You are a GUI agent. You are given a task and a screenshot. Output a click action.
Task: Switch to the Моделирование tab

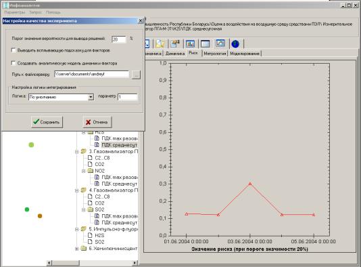click(x=245, y=54)
